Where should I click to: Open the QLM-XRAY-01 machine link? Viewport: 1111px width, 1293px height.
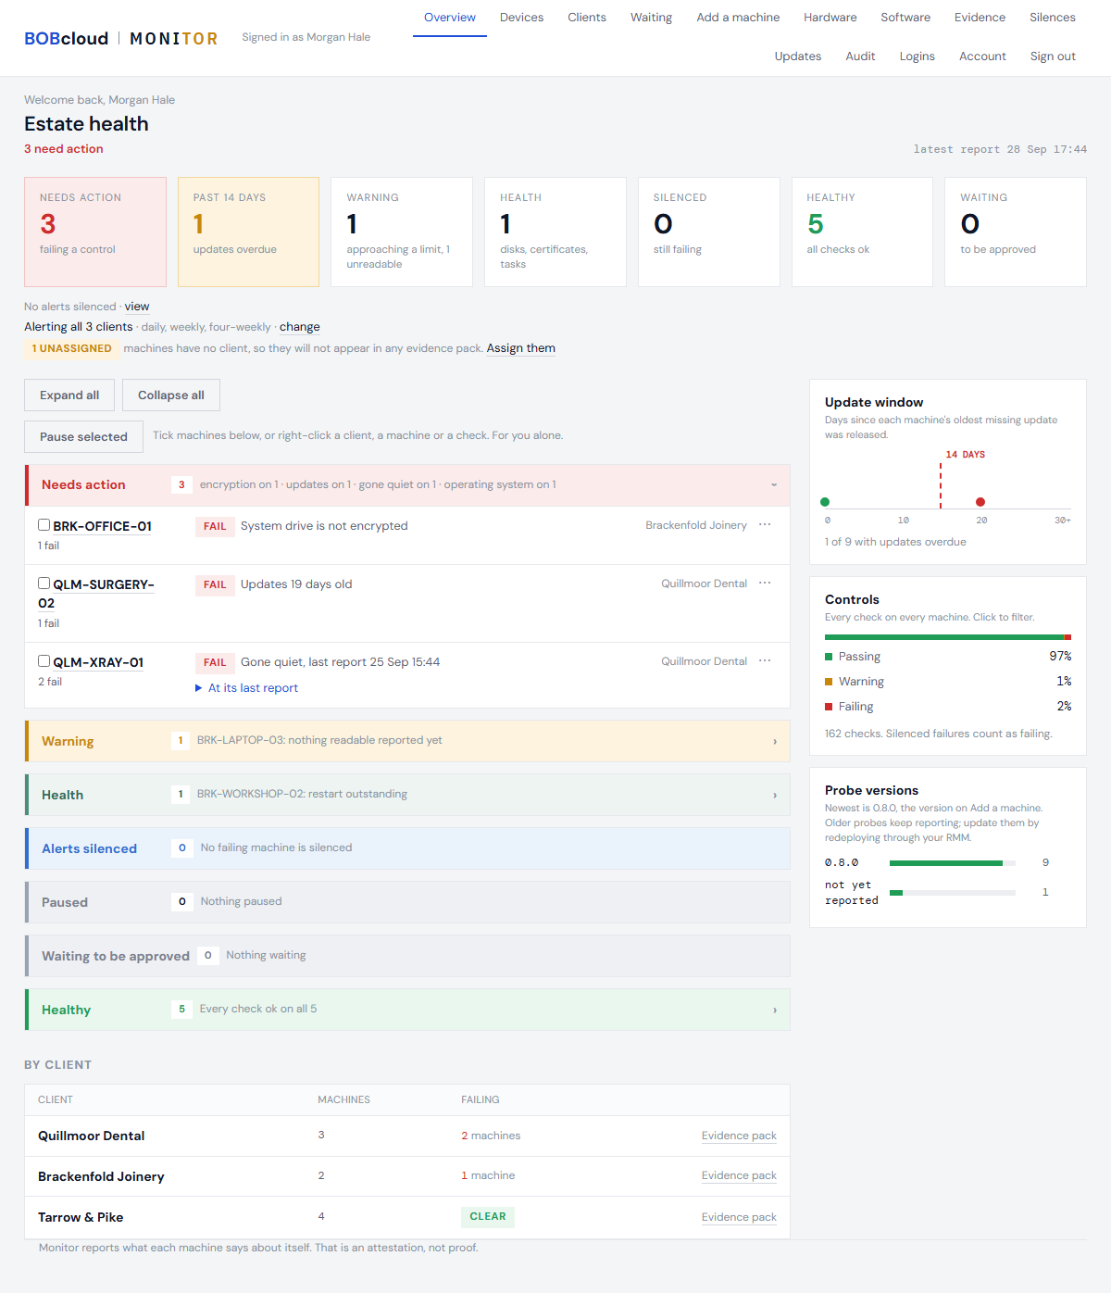(x=98, y=662)
